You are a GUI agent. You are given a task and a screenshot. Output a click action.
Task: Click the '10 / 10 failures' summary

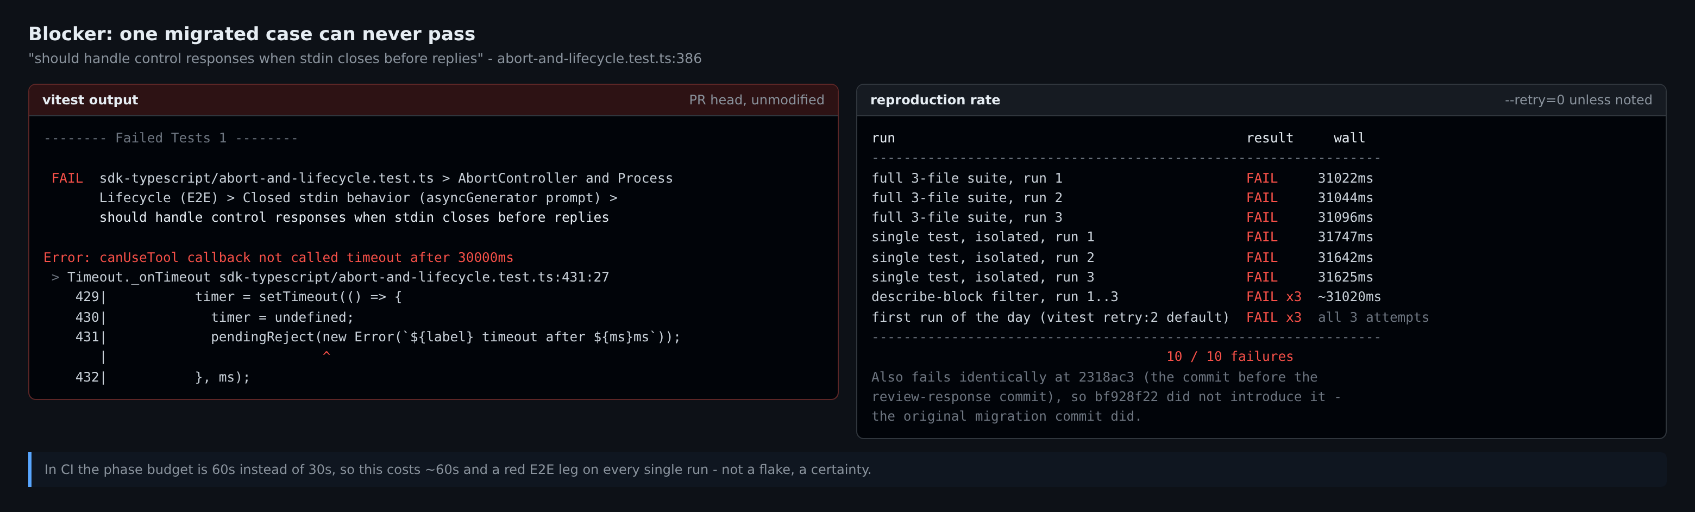coord(1229,357)
